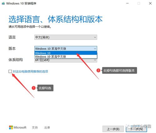The height and width of the screenshot is (133, 156).
Task: Click the recommended options checkbox label text
Action: (x=30, y=71)
